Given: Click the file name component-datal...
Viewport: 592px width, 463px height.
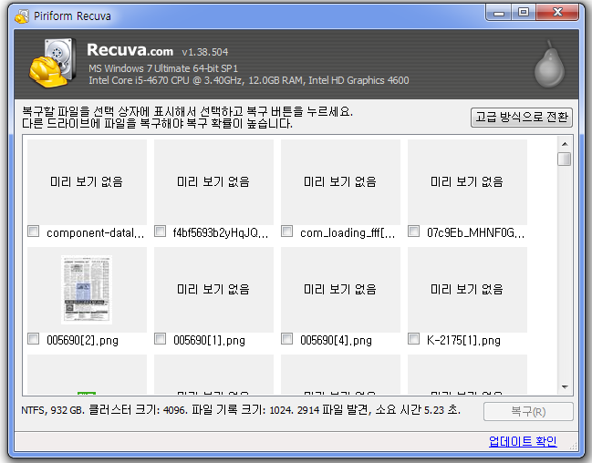Looking at the screenshot, I should (95, 232).
